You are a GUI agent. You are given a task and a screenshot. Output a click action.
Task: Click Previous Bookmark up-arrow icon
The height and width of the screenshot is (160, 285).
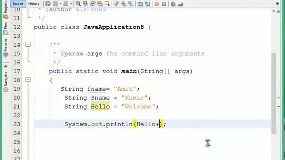click(116, 4)
